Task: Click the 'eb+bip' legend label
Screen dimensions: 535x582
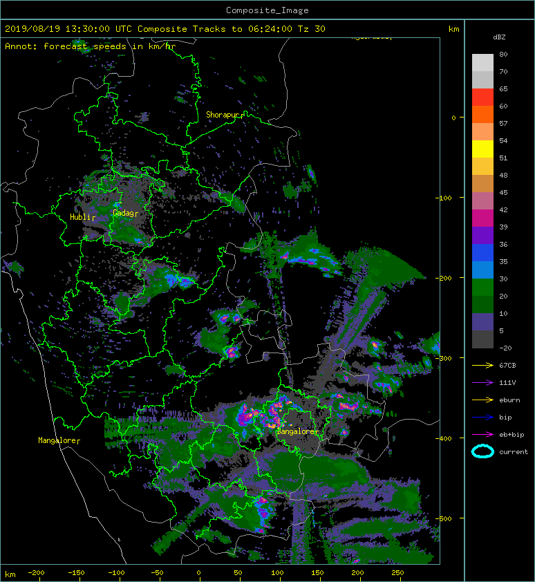Action: click(511, 435)
